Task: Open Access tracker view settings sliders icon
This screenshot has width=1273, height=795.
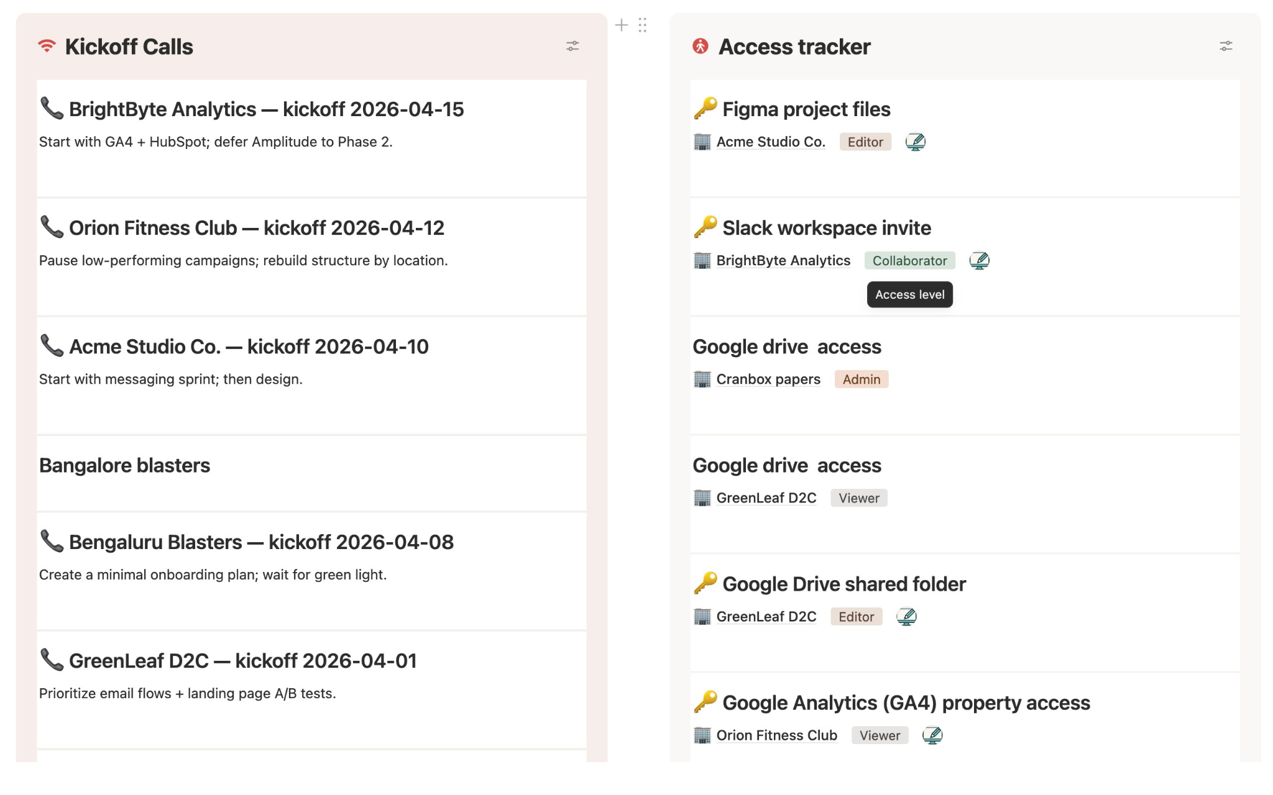Action: coord(1226,46)
